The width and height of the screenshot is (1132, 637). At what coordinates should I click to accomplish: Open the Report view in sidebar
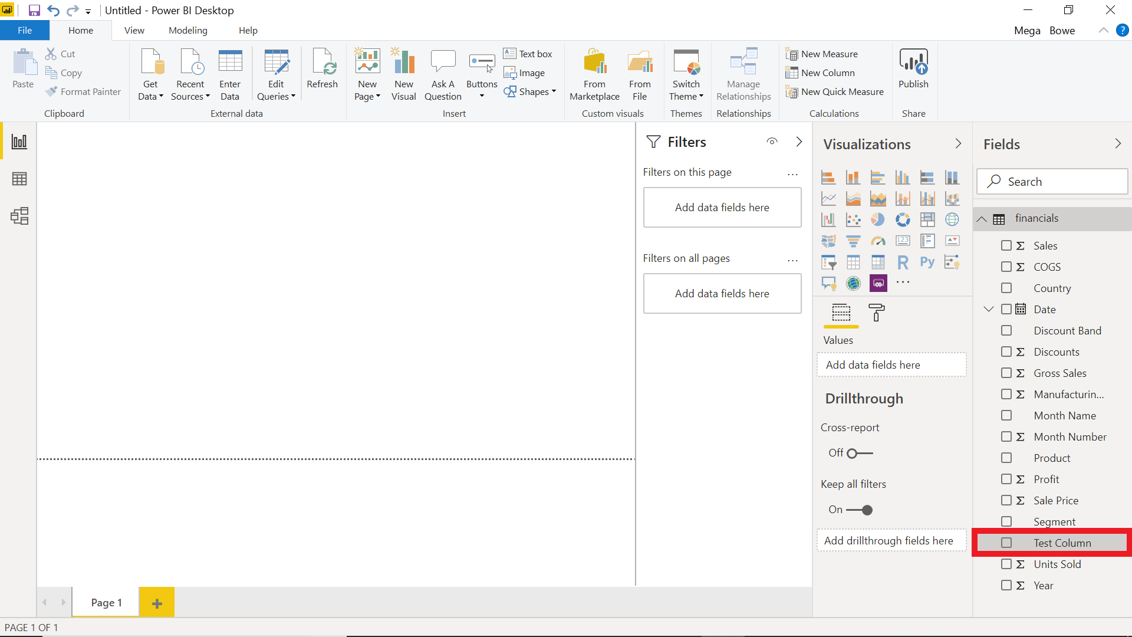pyautogui.click(x=19, y=142)
